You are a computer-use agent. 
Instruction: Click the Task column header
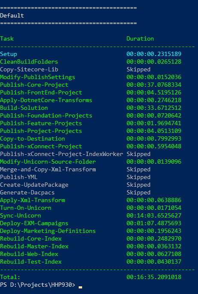pos(7,39)
